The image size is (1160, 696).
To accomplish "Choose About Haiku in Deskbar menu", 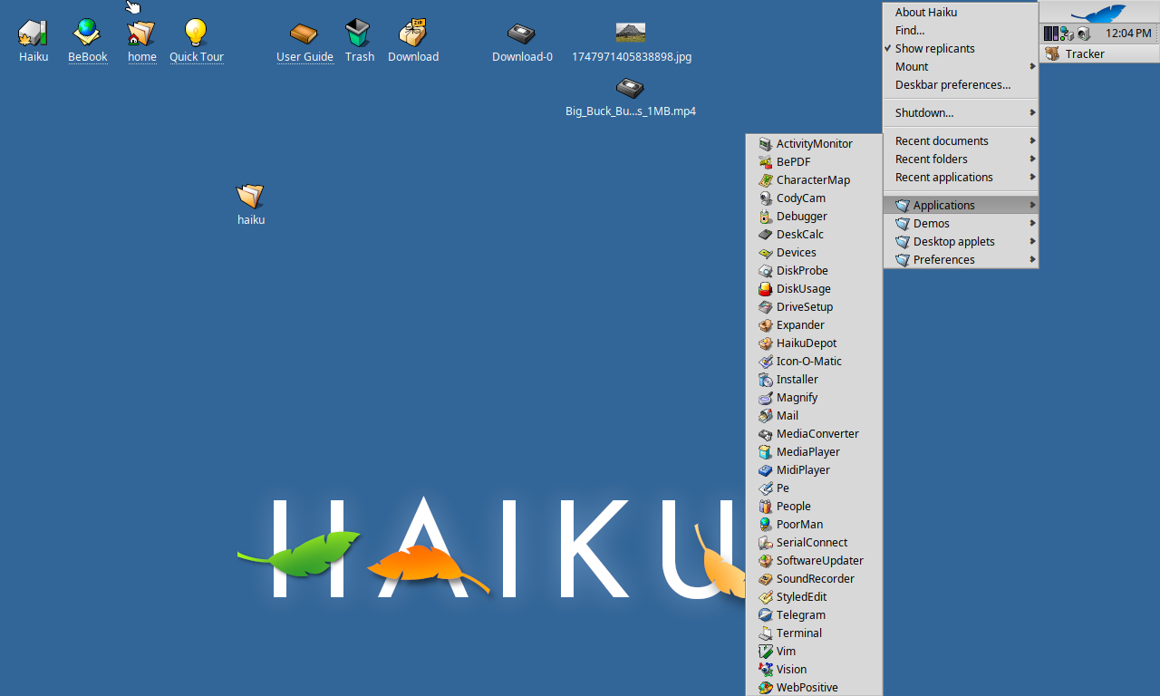I will (961, 12).
